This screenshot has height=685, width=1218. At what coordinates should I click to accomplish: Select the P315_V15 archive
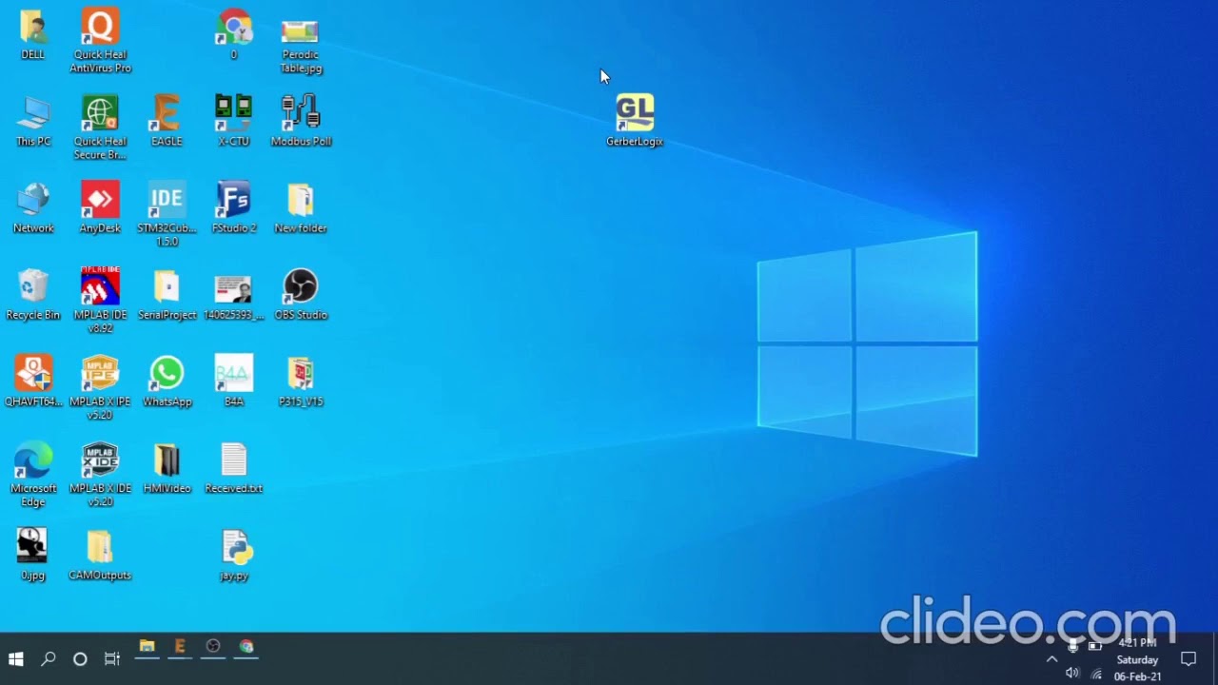(x=301, y=381)
